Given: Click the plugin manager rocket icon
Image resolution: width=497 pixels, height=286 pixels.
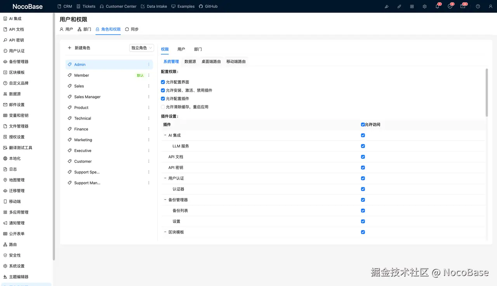Looking at the screenshot, I should click(x=399, y=6).
